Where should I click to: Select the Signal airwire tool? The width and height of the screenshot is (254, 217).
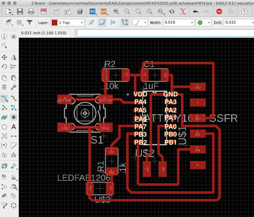coord(14,136)
